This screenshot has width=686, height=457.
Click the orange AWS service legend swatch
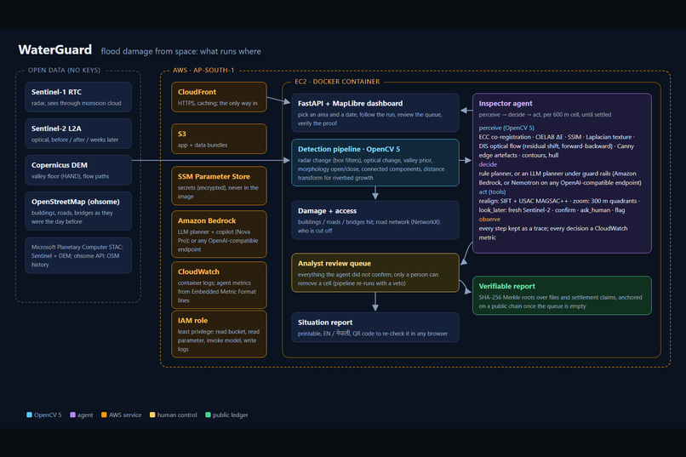[x=104, y=415]
